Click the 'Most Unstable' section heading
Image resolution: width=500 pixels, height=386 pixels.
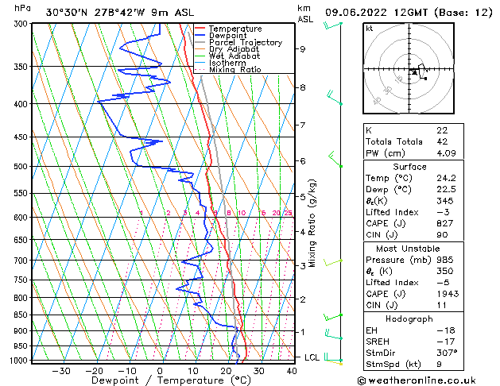point(408,249)
